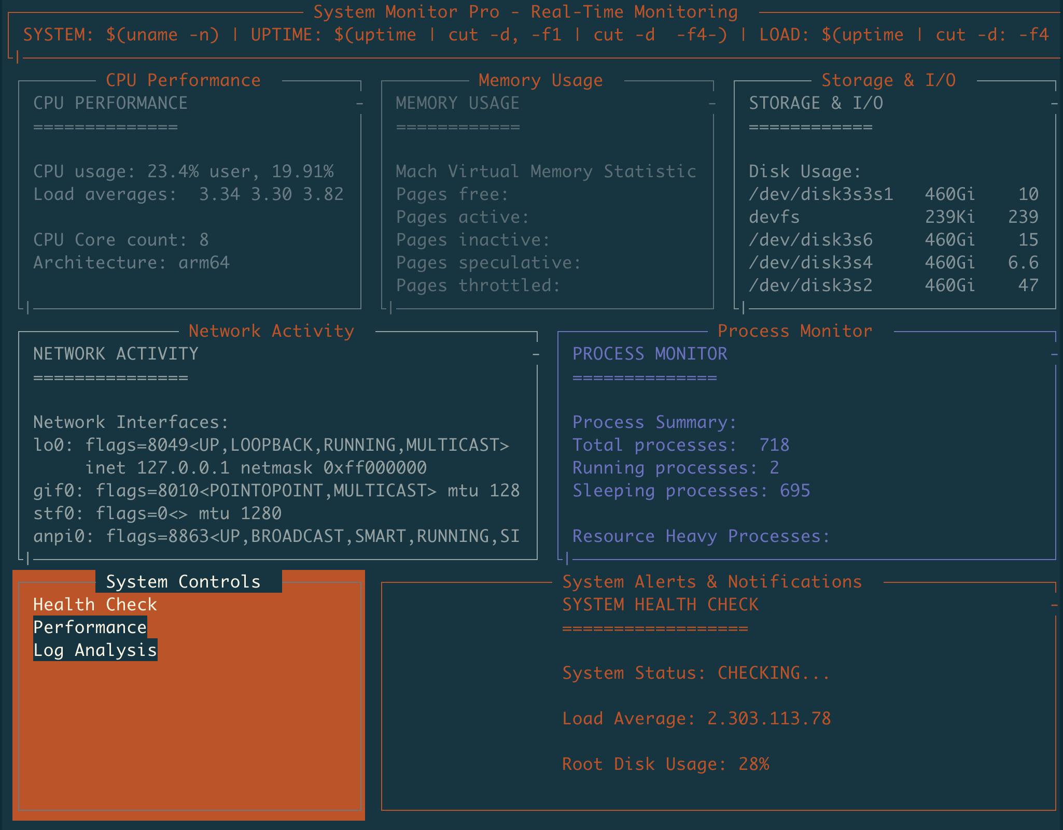Focus the Process Monitor pane title
1063x830 pixels.
794,331
